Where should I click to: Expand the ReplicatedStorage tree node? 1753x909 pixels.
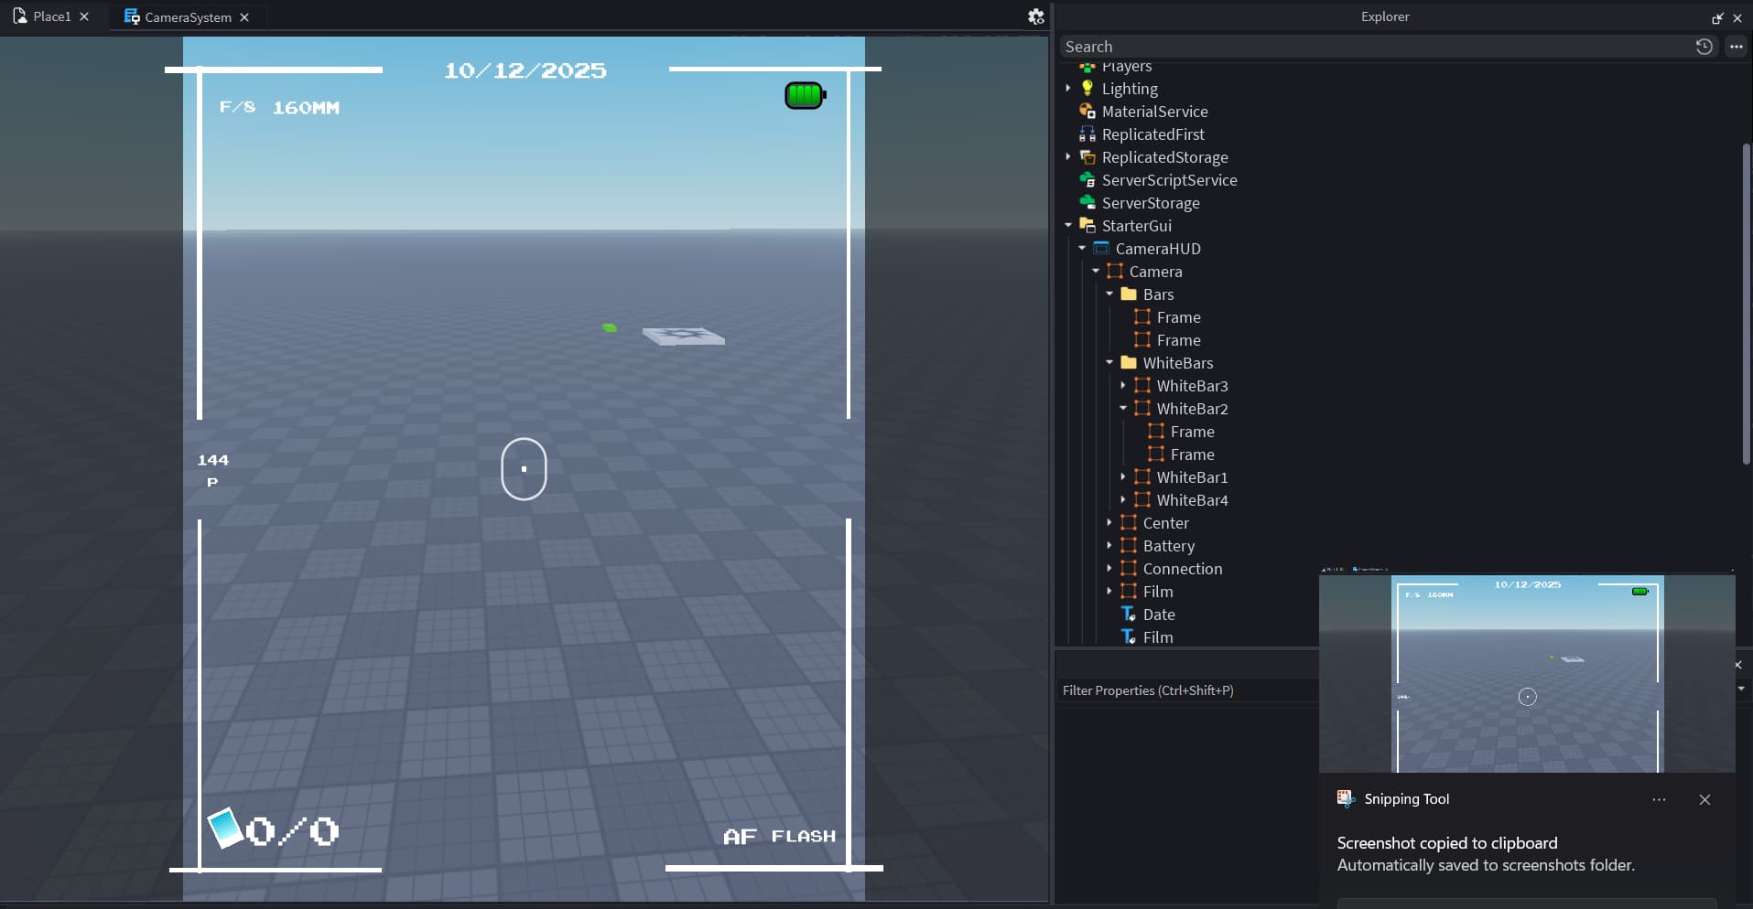[1068, 156]
